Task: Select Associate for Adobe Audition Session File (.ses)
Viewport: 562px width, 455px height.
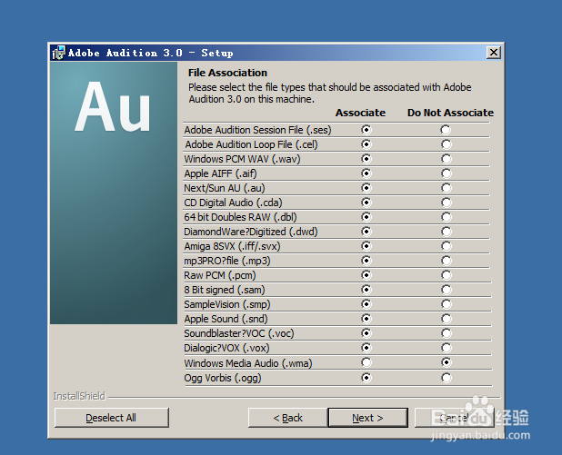Action: [366, 130]
